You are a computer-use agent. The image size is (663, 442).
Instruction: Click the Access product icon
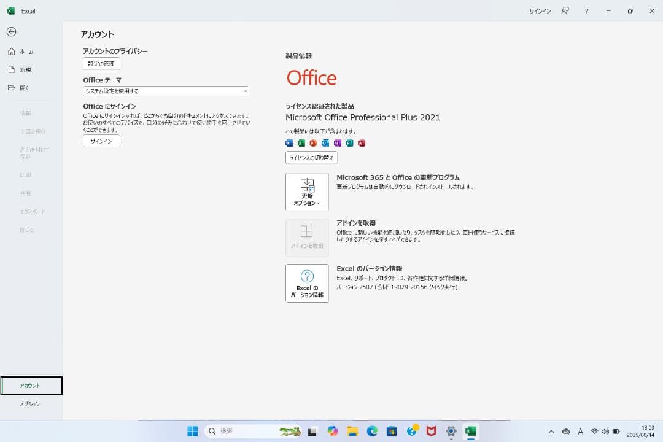(362, 143)
